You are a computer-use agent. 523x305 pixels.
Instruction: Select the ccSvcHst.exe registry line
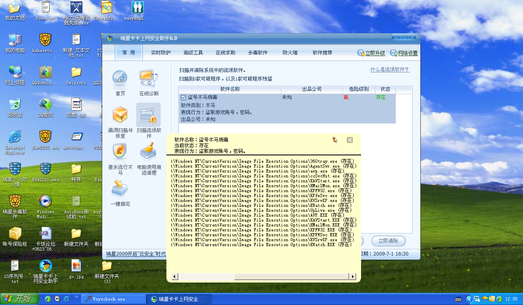[x=264, y=176]
